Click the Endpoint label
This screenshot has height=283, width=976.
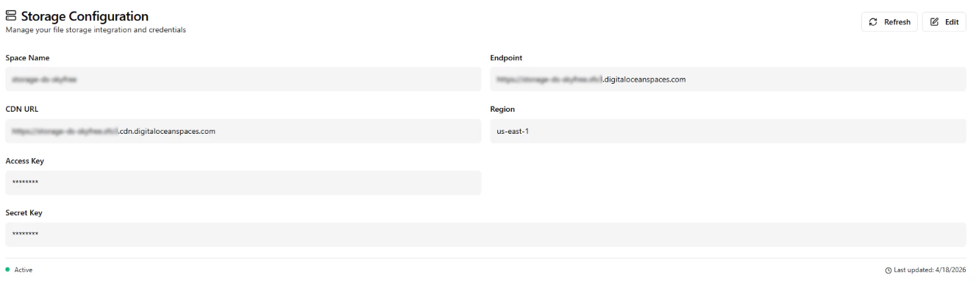pos(506,57)
